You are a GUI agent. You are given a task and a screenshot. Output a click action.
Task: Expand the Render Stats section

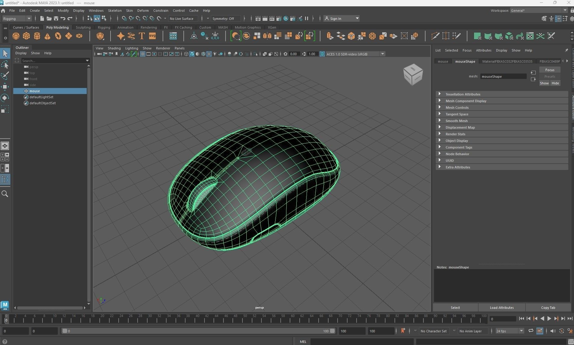[502, 134]
